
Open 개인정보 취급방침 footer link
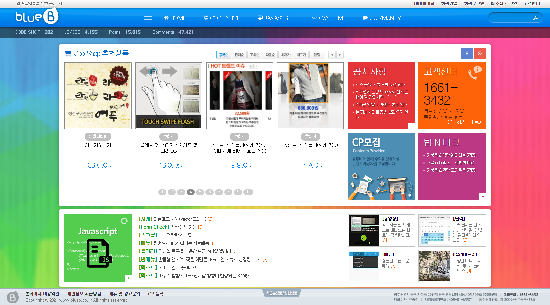click(84, 294)
